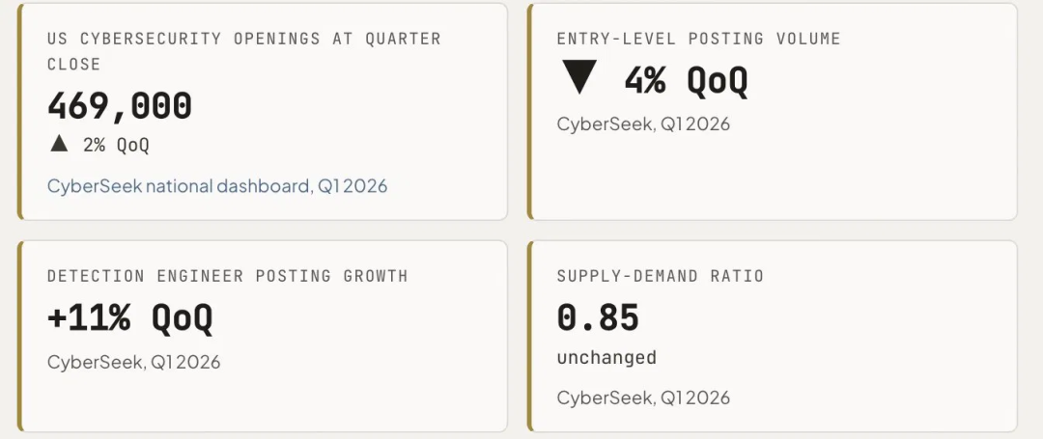Image resolution: width=1043 pixels, height=439 pixels.
Task: Click the Entry-Level Posting Volume heading
Action: (698, 39)
